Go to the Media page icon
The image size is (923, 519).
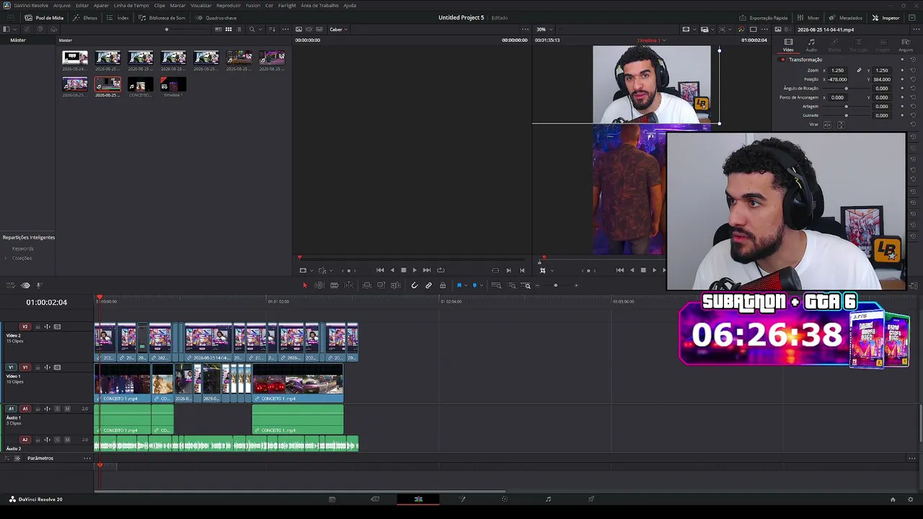(332, 499)
